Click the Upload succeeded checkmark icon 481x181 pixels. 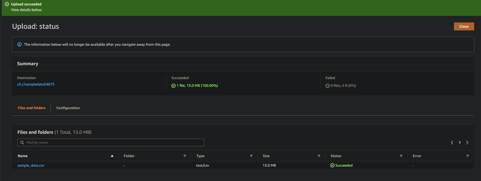[x=7, y=4]
